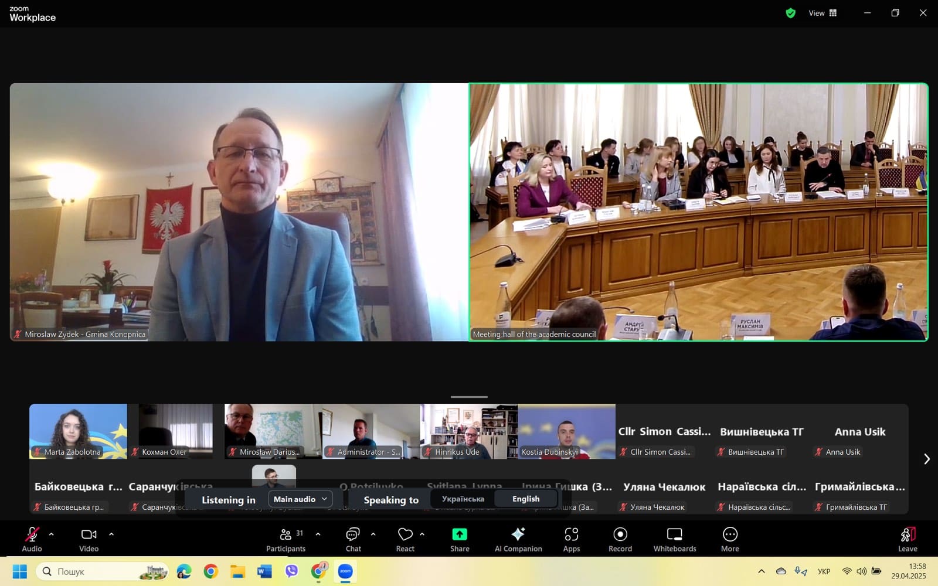Open the Participants panel
Viewport: 938px width, 586px height.
pyautogui.click(x=286, y=539)
